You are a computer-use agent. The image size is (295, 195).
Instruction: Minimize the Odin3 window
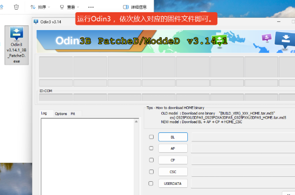(279, 22)
